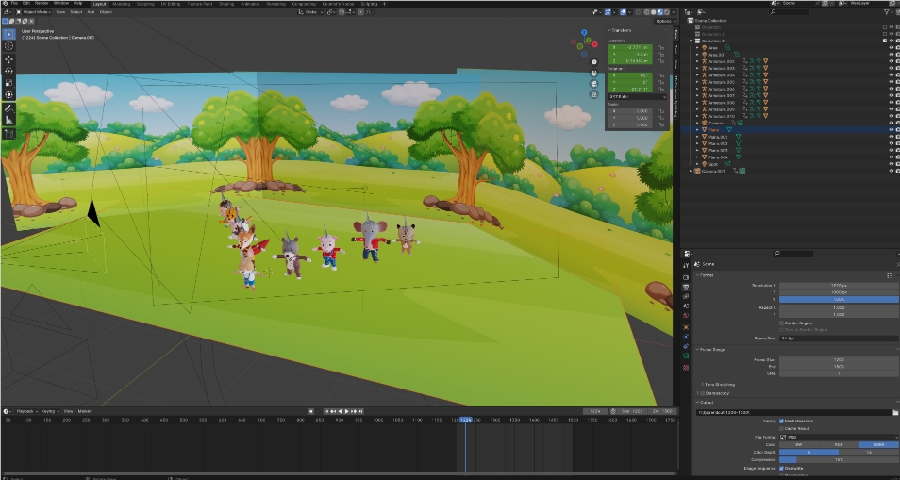
Task: Toggle the File Extensions checkbox
Action: tap(781, 421)
